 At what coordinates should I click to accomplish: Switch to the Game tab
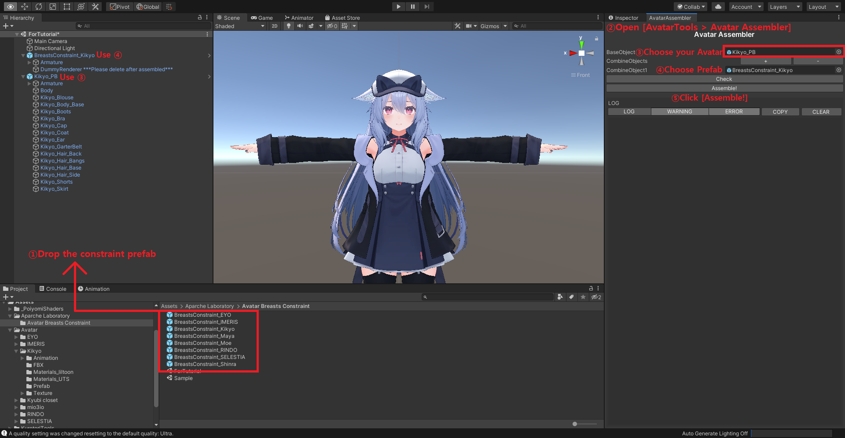coord(263,18)
